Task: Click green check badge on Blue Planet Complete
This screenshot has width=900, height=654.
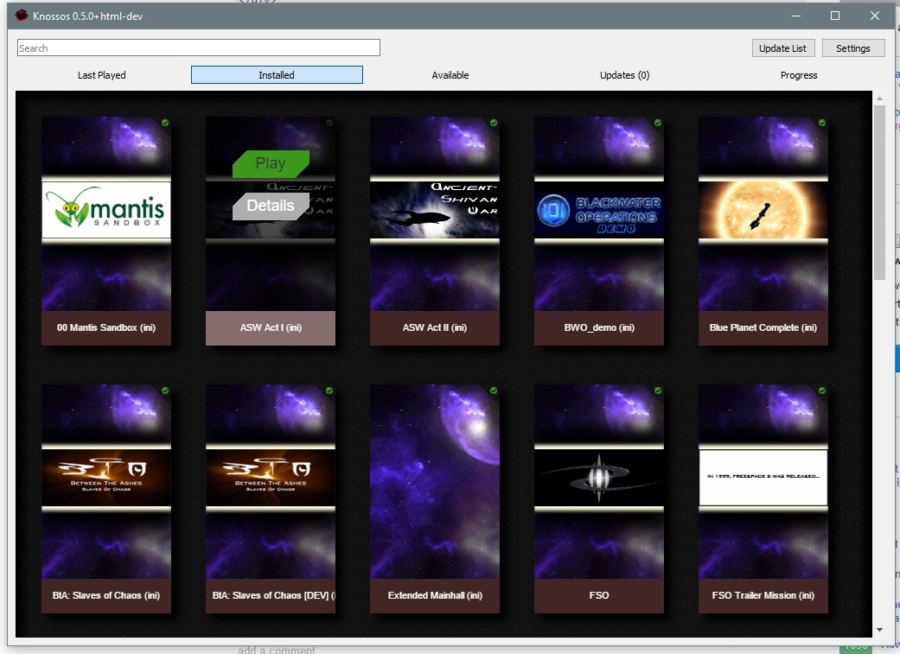Action: pyautogui.click(x=822, y=123)
